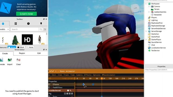173x97 pixels.
Task: Expand the Camera tree node
Action: click(x=149, y=6)
